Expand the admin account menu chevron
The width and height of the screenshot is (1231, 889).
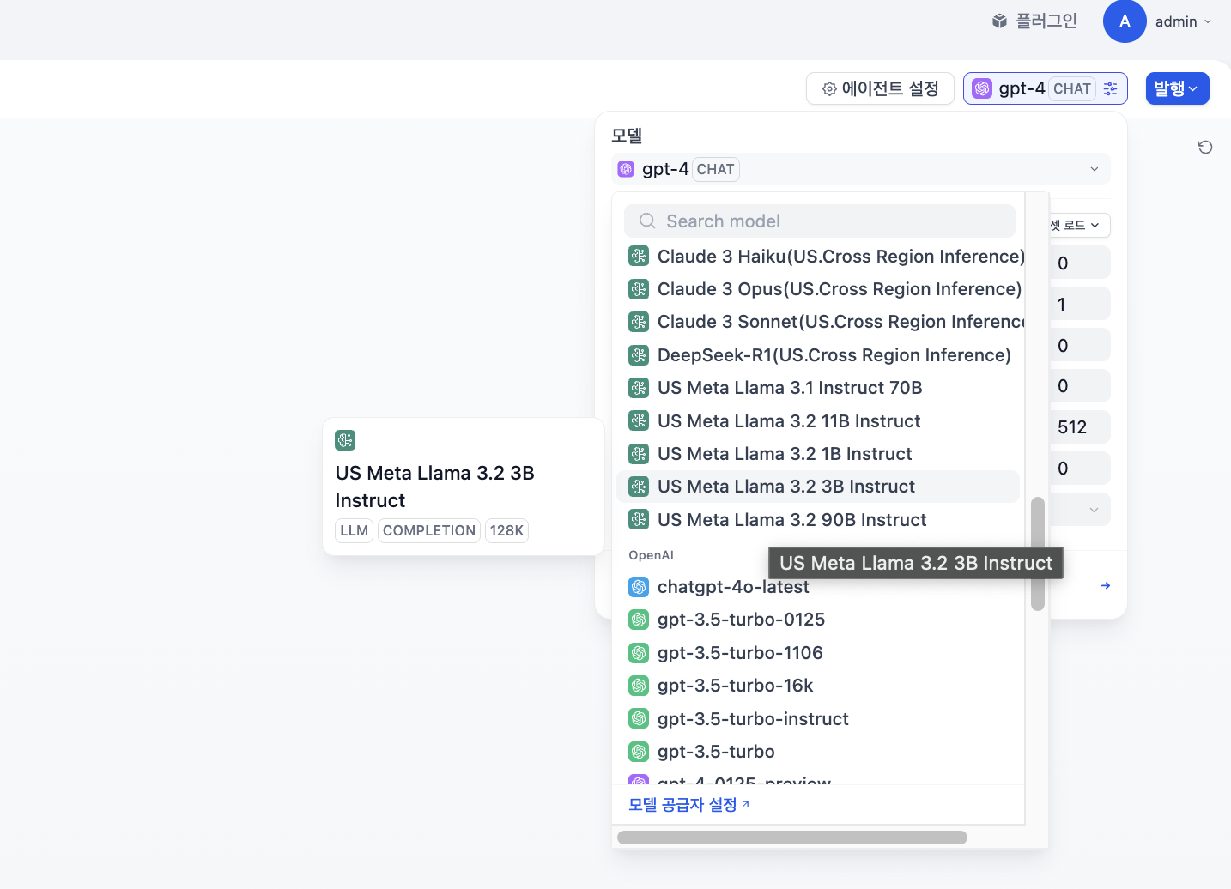1208,21
